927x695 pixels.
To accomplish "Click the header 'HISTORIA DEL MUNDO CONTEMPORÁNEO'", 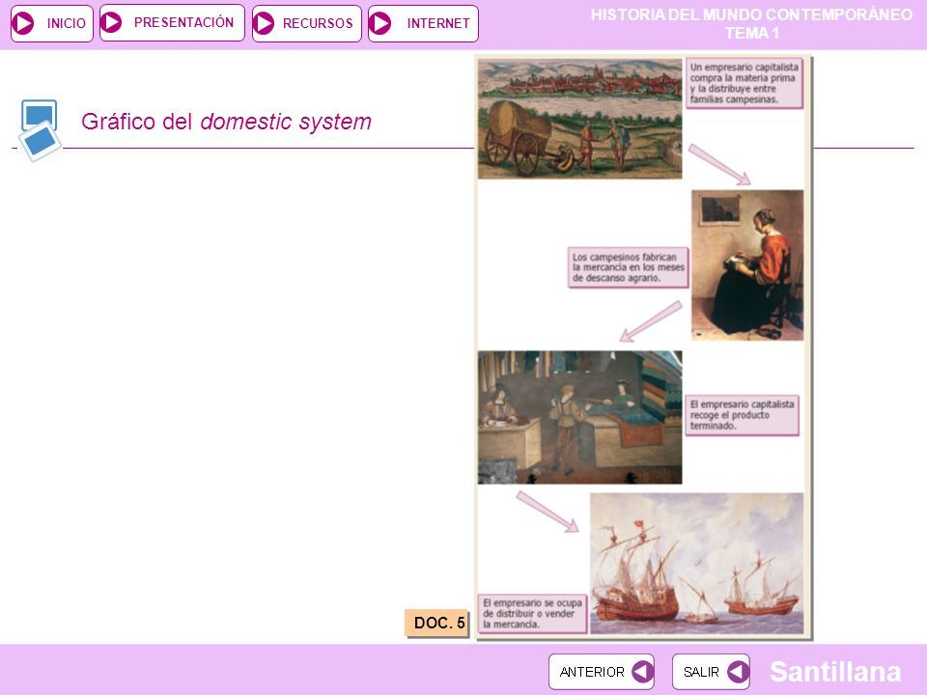I will point(751,14).
